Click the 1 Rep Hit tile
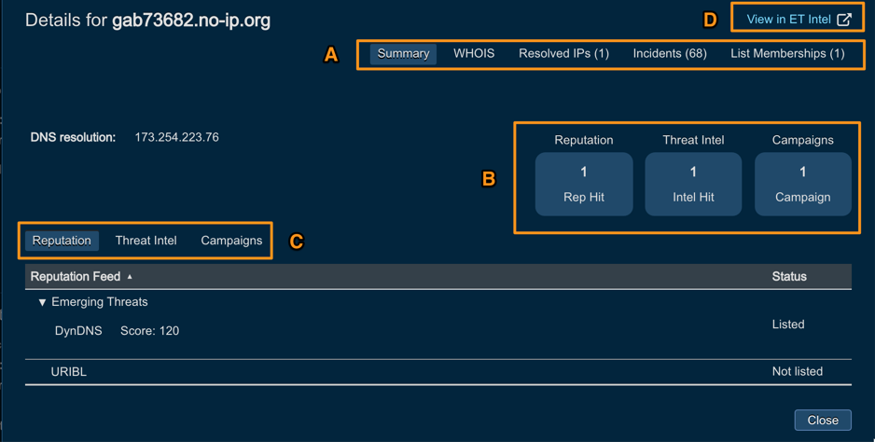Screen dimensions: 875x442 click(x=584, y=185)
